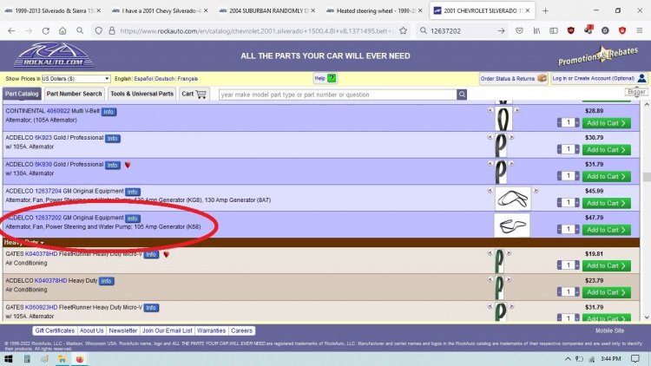
Task: Bookmark page with the star icon
Action: [x=403, y=30]
